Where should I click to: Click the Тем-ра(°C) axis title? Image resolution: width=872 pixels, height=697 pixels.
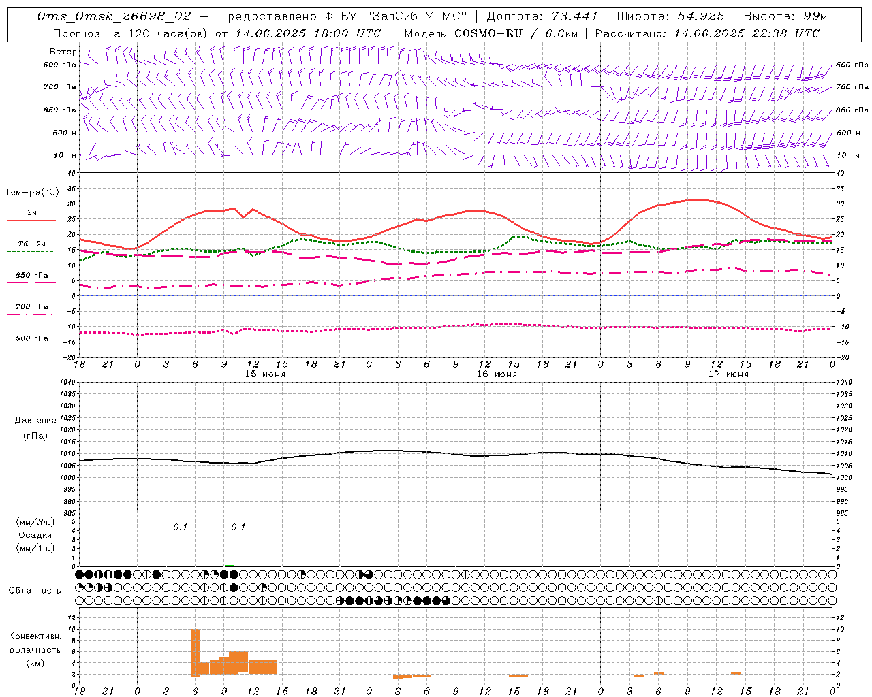(x=32, y=193)
